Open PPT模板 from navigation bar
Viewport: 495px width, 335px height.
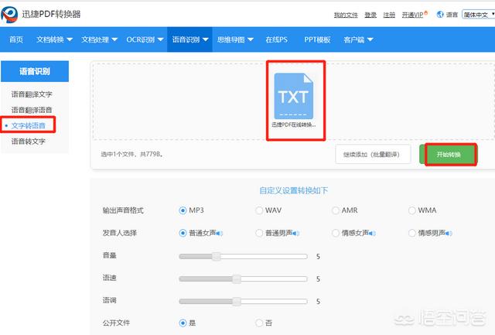coord(317,39)
